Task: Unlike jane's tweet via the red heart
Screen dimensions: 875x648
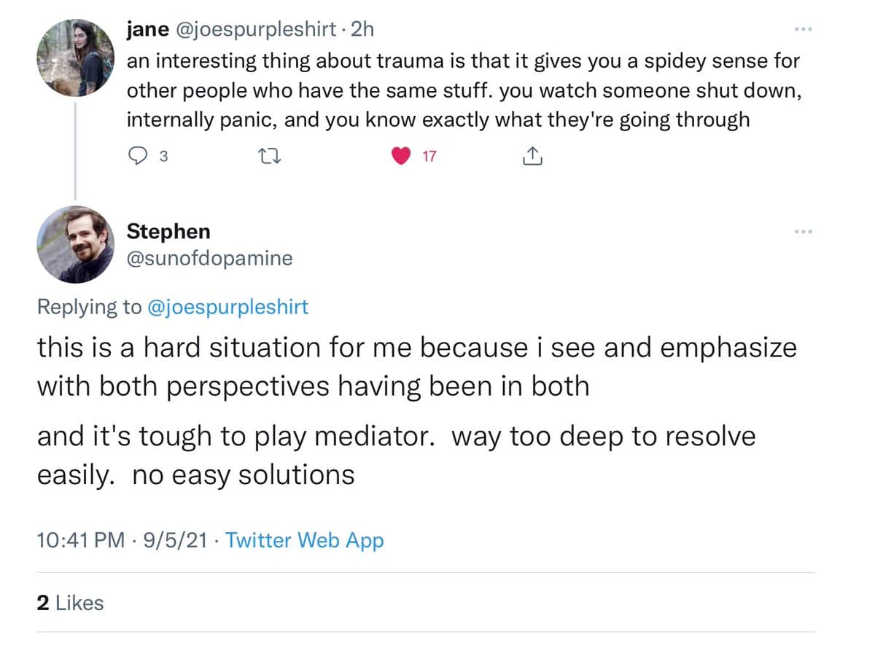Action: [400, 155]
